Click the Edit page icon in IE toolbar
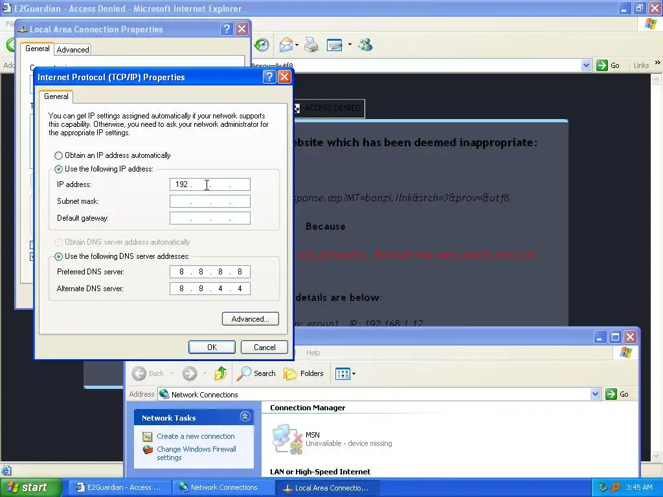663x497 pixels. [x=335, y=45]
